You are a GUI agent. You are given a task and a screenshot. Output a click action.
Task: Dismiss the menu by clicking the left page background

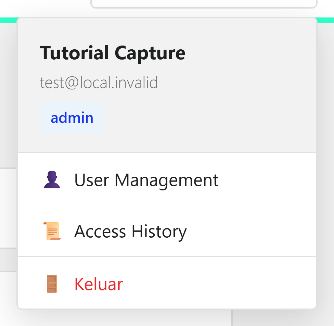click(8, 96)
